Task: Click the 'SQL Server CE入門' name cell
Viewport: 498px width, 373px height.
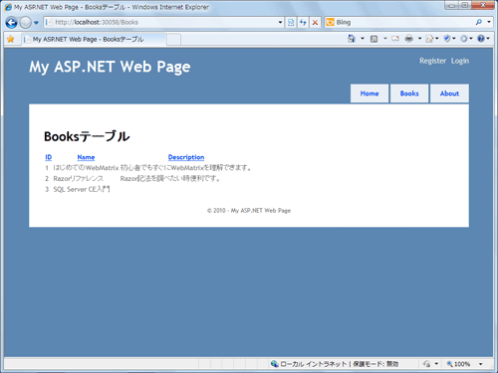Action: (x=82, y=189)
